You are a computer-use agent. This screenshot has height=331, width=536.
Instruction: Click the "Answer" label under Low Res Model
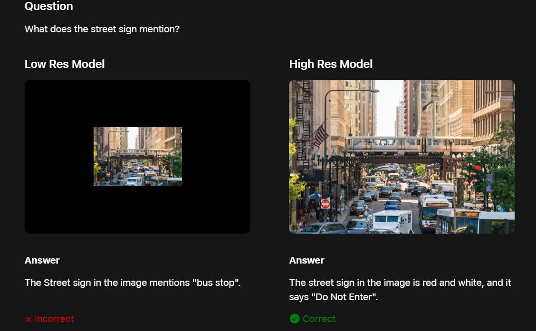pos(42,260)
